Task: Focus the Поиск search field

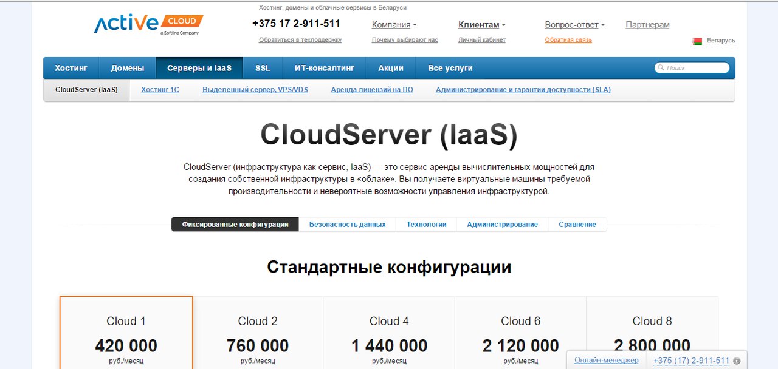Action: [695, 68]
